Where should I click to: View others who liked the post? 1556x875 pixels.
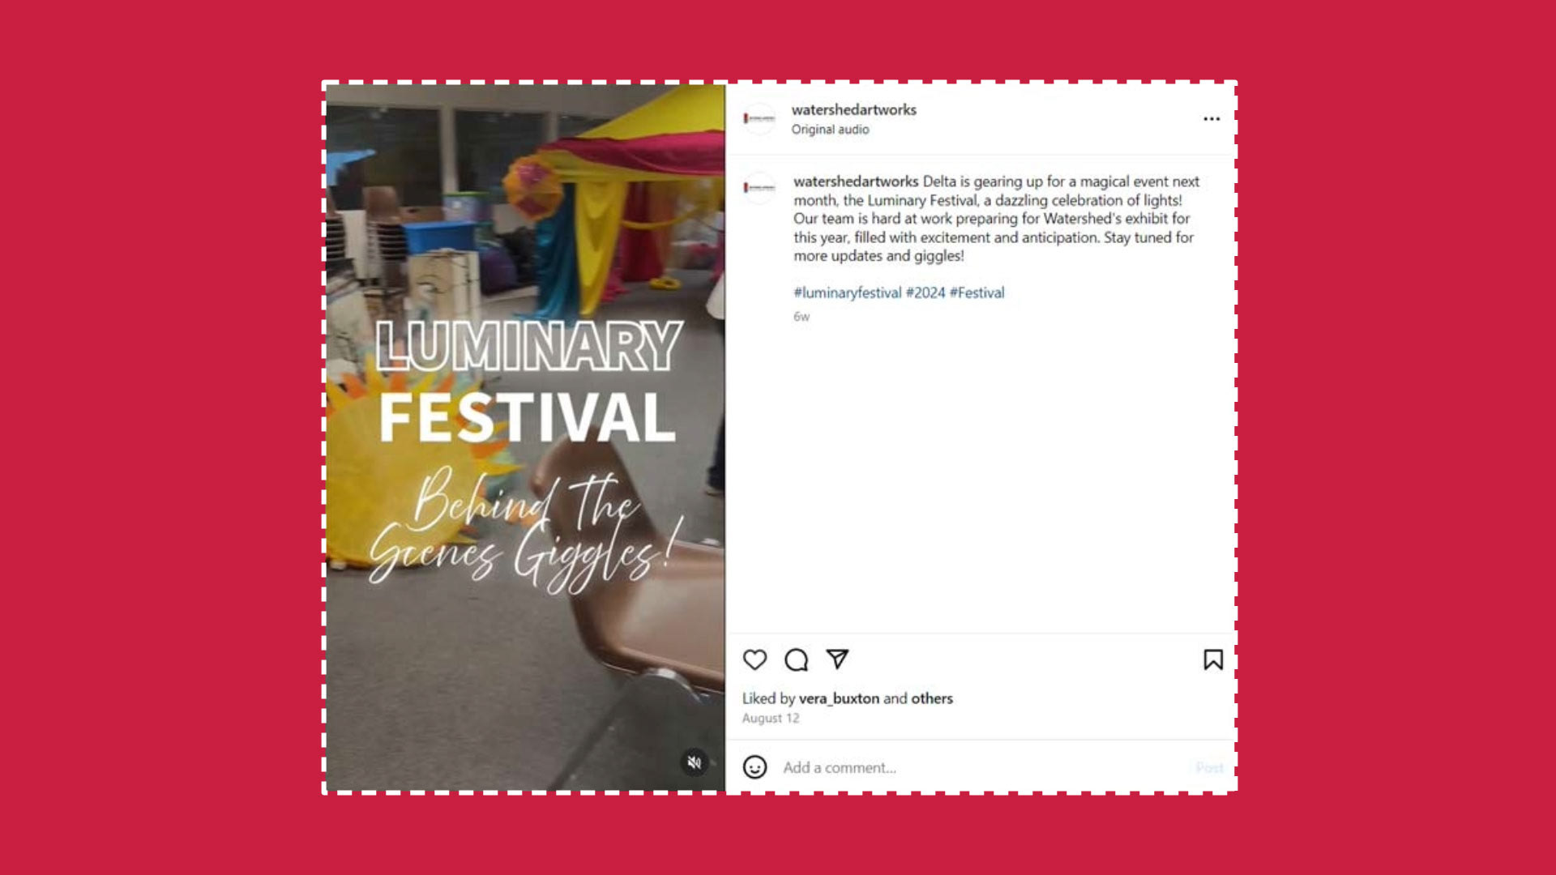click(x=932, y=698)
